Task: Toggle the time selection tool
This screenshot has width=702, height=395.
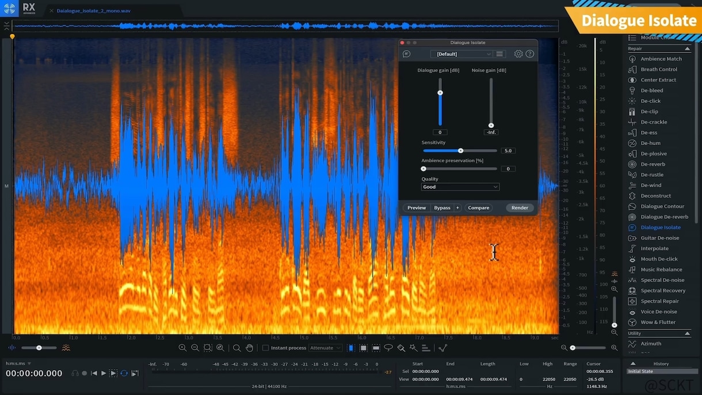Action: coord(351,348)
